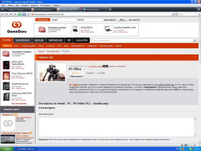Open the Sony Ericsson W910i link
This screenshot has width=201, height=151.
pos(22,73)
